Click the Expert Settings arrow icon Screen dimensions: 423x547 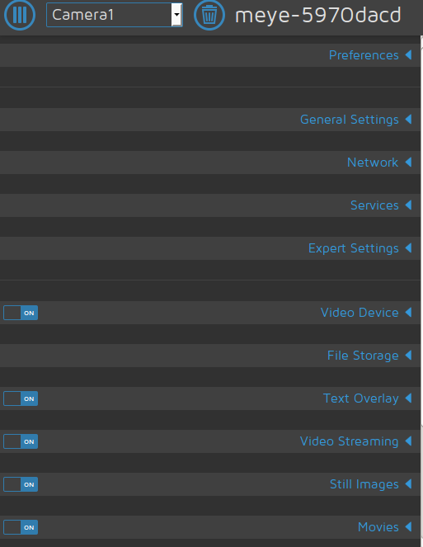pyautogui.click(x=408, y=248)
